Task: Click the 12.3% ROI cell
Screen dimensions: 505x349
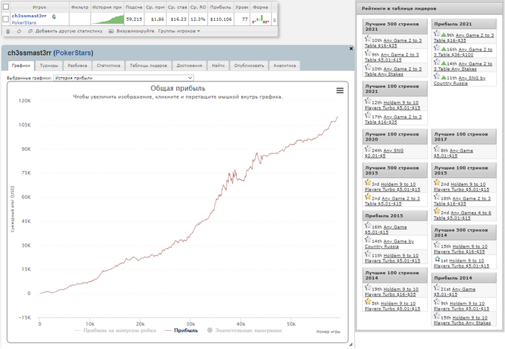Action: click(x=198, y=19)
